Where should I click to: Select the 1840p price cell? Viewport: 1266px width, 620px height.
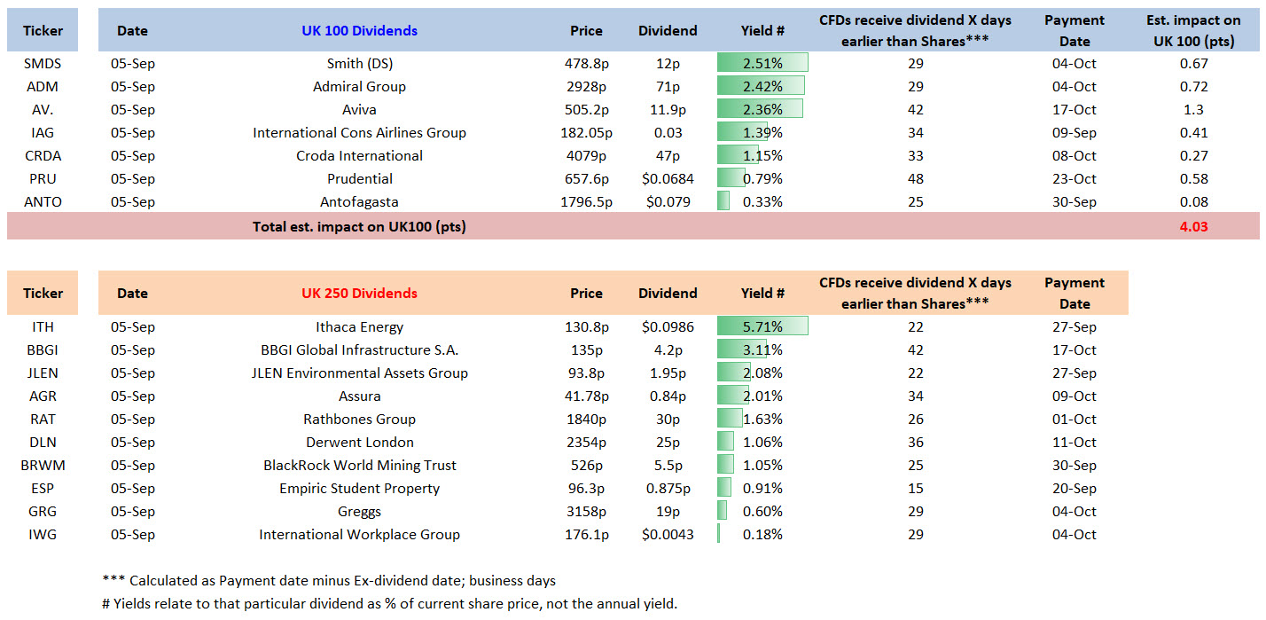[x=586, y=420]
